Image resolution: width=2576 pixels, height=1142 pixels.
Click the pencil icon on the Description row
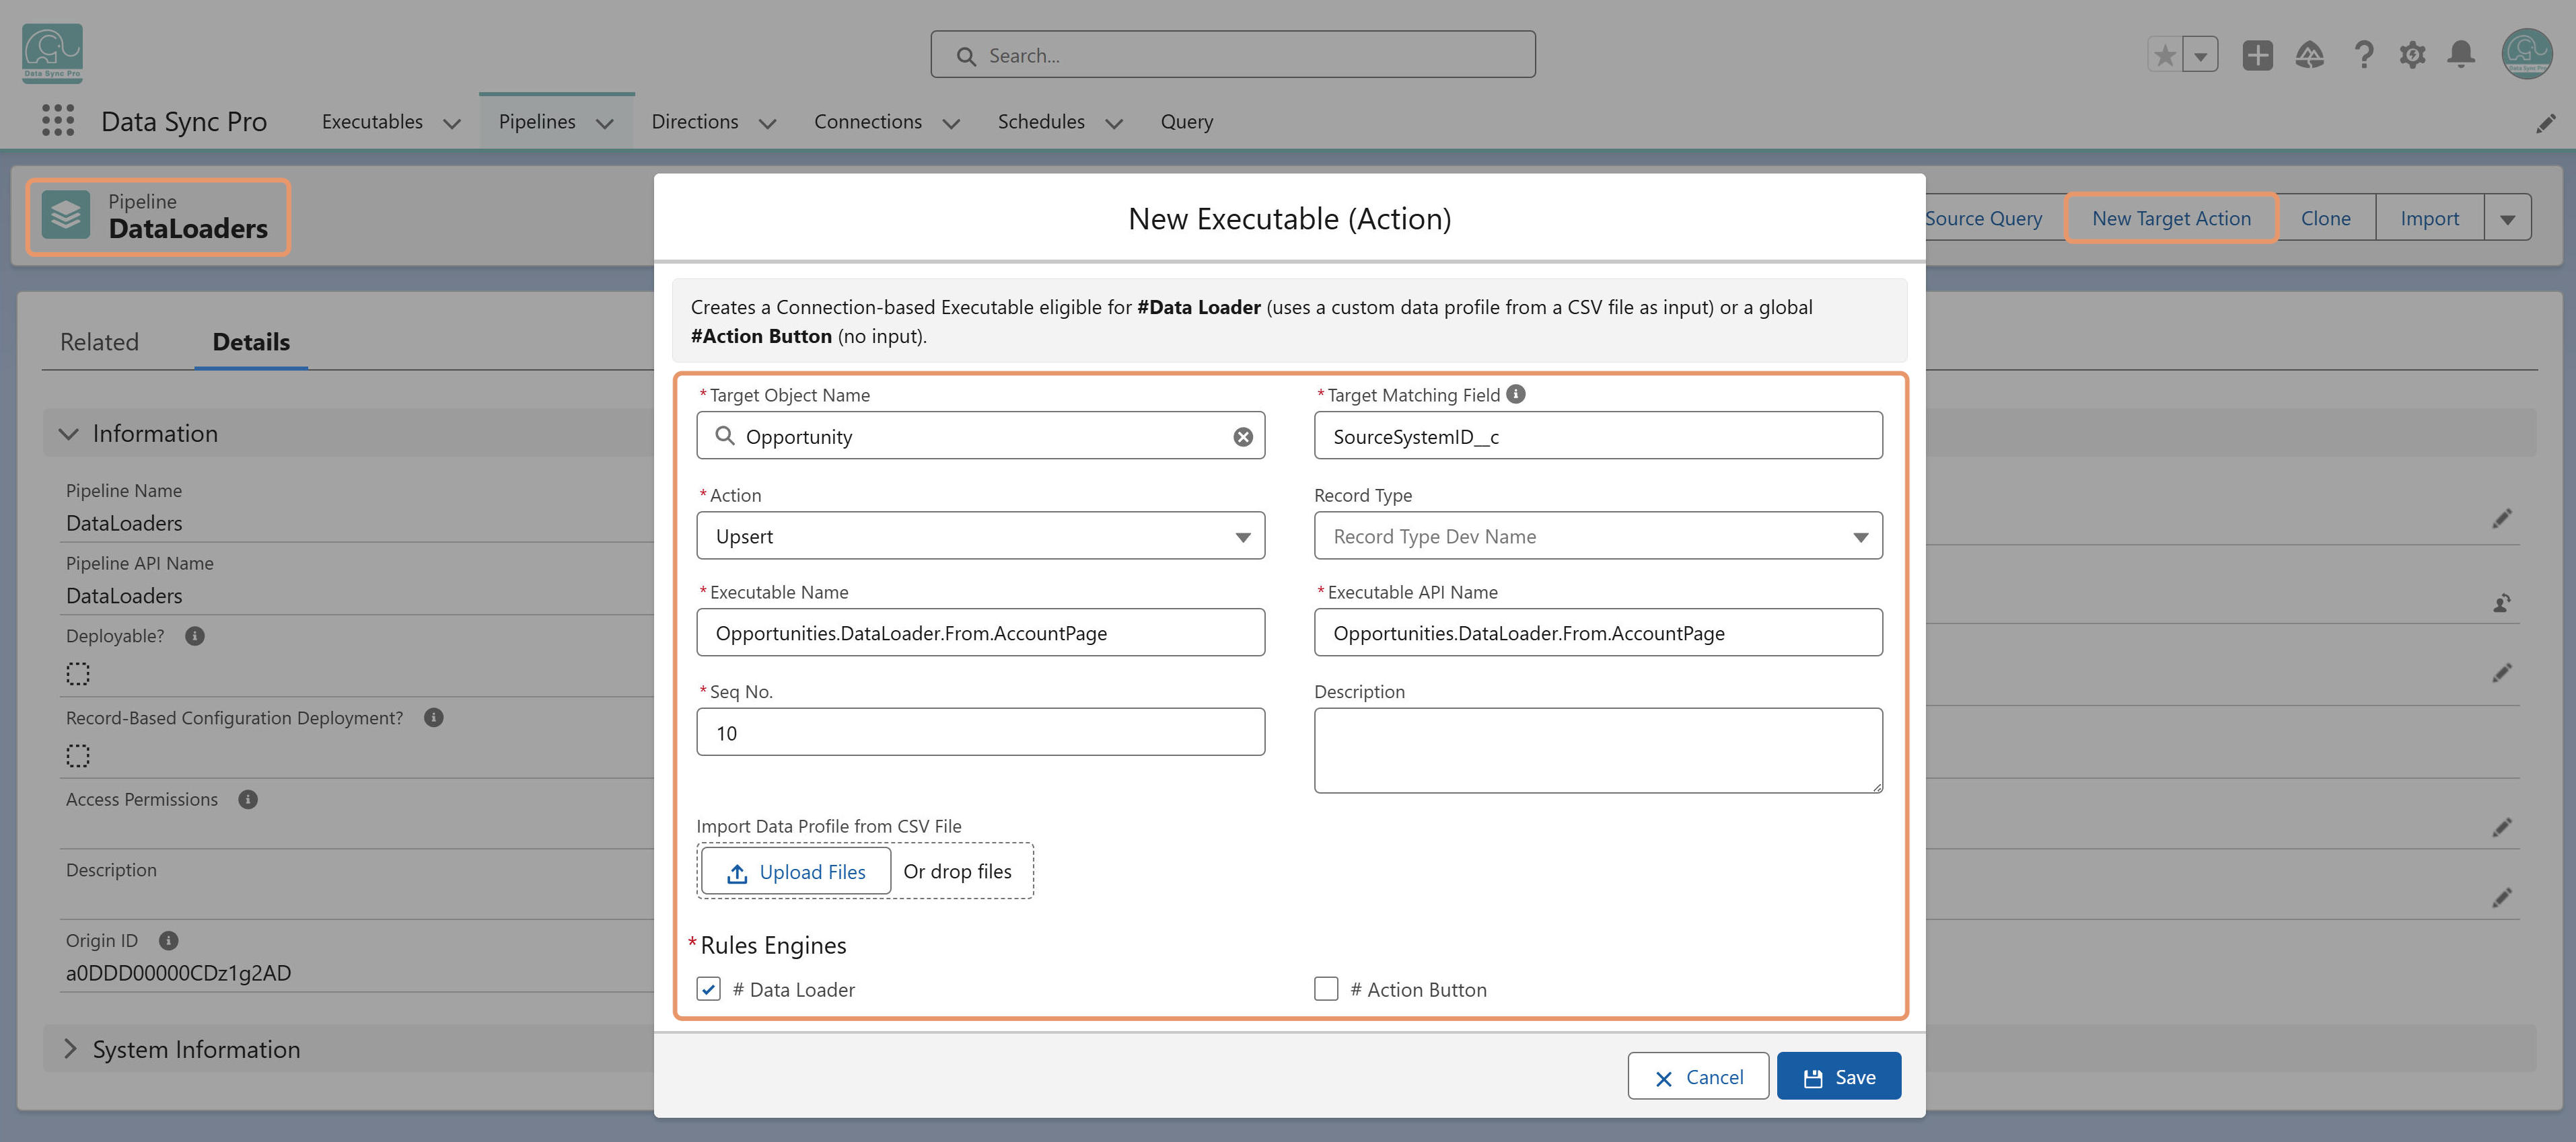point(2501,897)
